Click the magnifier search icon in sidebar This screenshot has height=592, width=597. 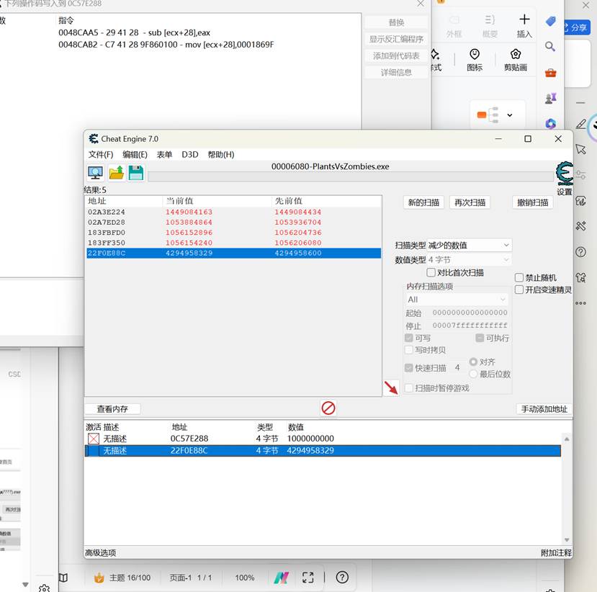point(549,46)
